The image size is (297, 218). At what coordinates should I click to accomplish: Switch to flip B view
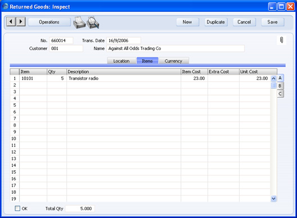280,86
